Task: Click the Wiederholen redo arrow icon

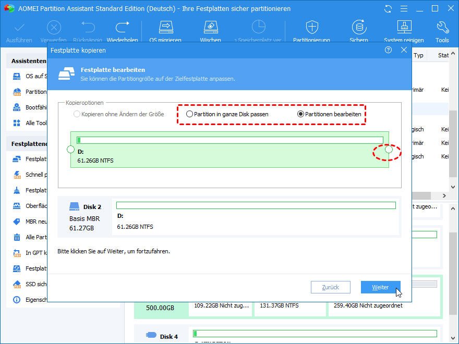Action: 123,27
